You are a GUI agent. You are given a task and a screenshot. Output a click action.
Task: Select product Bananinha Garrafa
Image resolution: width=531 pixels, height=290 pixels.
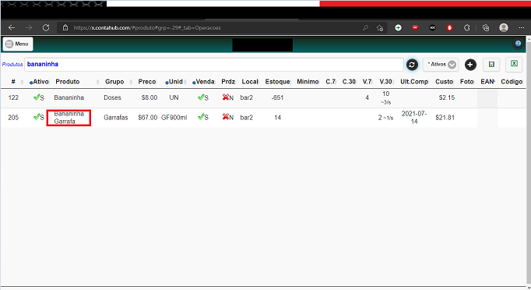(x=69, y=118)
